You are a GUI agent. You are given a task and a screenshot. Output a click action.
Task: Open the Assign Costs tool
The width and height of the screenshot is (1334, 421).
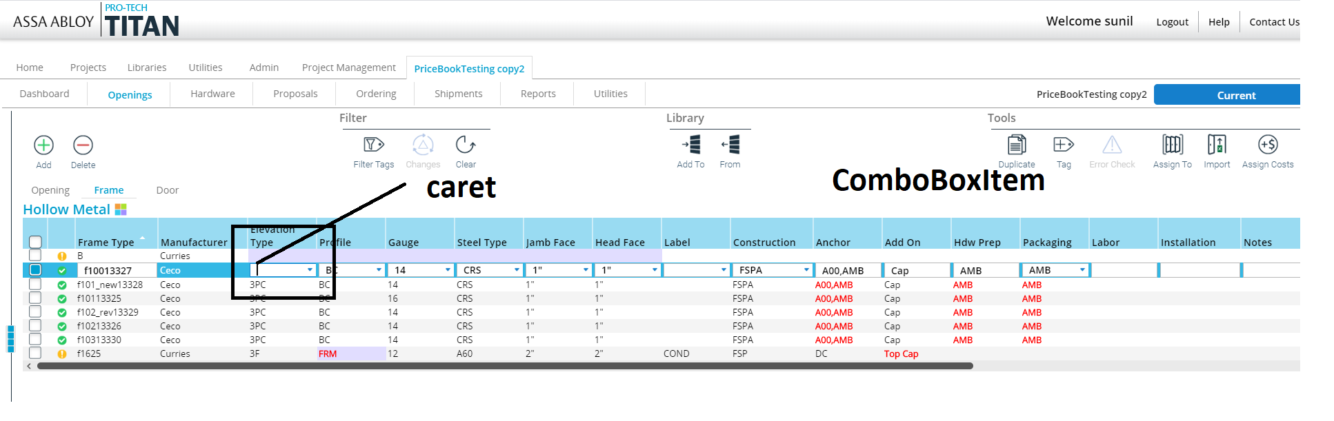(1267, 145)
